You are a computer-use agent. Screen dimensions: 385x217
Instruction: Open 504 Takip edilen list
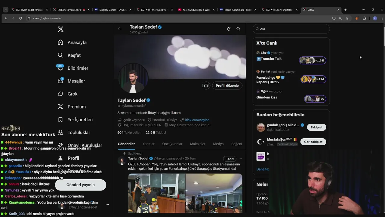pos(129,133)
